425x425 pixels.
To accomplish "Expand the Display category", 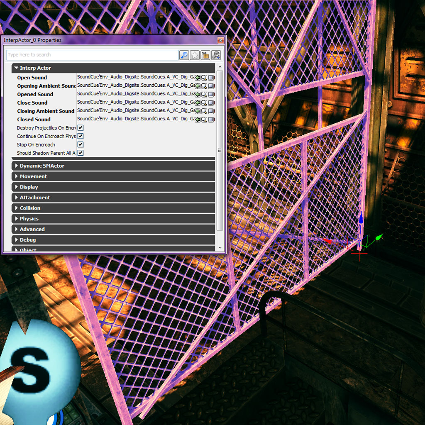I will [16, 187].
